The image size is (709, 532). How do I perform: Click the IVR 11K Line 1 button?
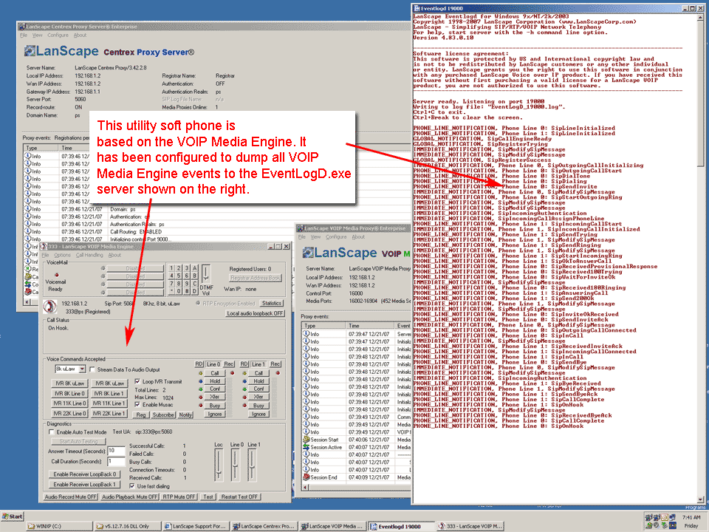(109, 403)
